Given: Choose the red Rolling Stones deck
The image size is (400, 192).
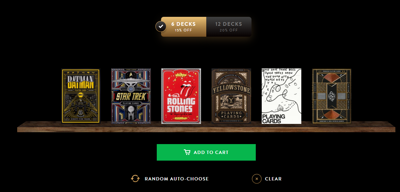Looking at the screenshot, I should coord(181,96).
